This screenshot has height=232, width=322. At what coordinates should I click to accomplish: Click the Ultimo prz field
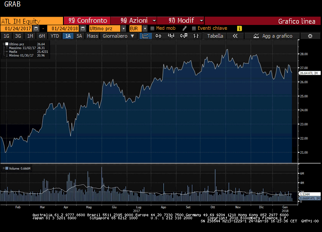click(x=105, y=28)
